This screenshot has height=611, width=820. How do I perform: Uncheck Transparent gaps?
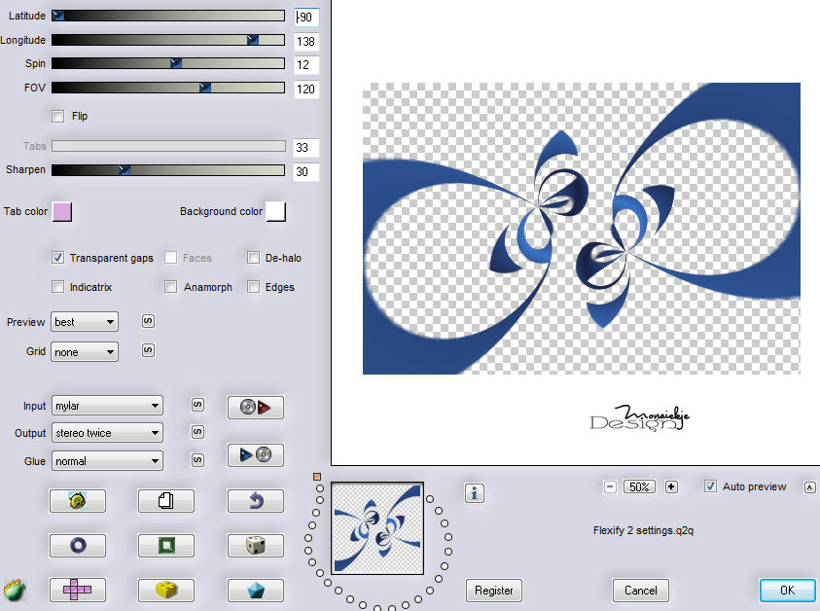pyautogui.click(x=58, y=258)
